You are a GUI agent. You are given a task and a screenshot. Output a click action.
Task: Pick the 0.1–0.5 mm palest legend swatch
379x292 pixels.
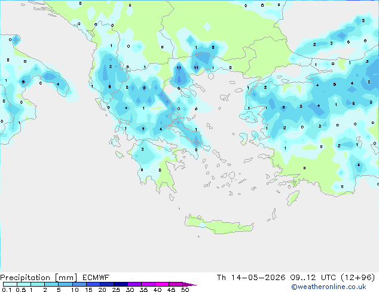(x=10, y=284)
